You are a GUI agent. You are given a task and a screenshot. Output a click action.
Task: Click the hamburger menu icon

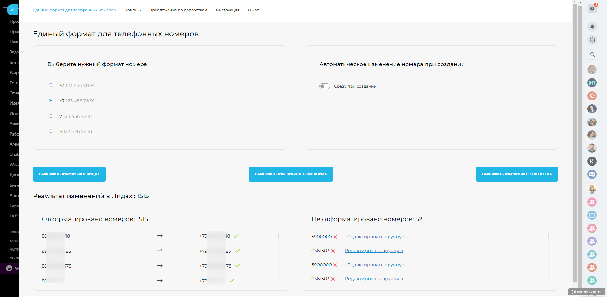[4, 9]
